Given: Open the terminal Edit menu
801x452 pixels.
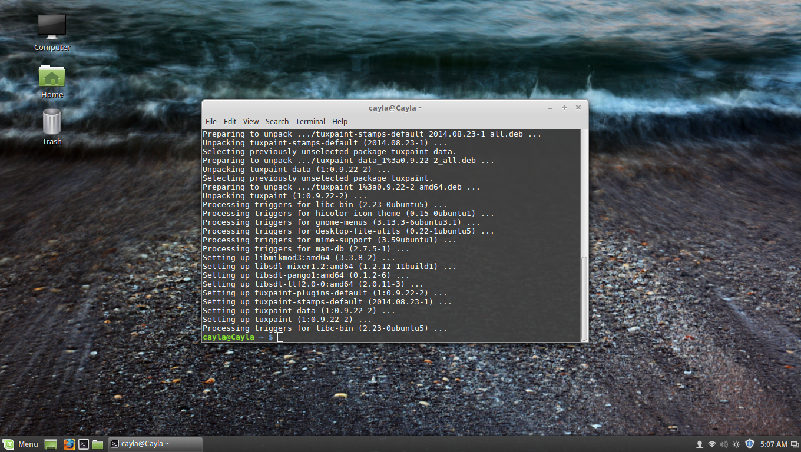Looking at the screenshot, I should tap(230, 122).
